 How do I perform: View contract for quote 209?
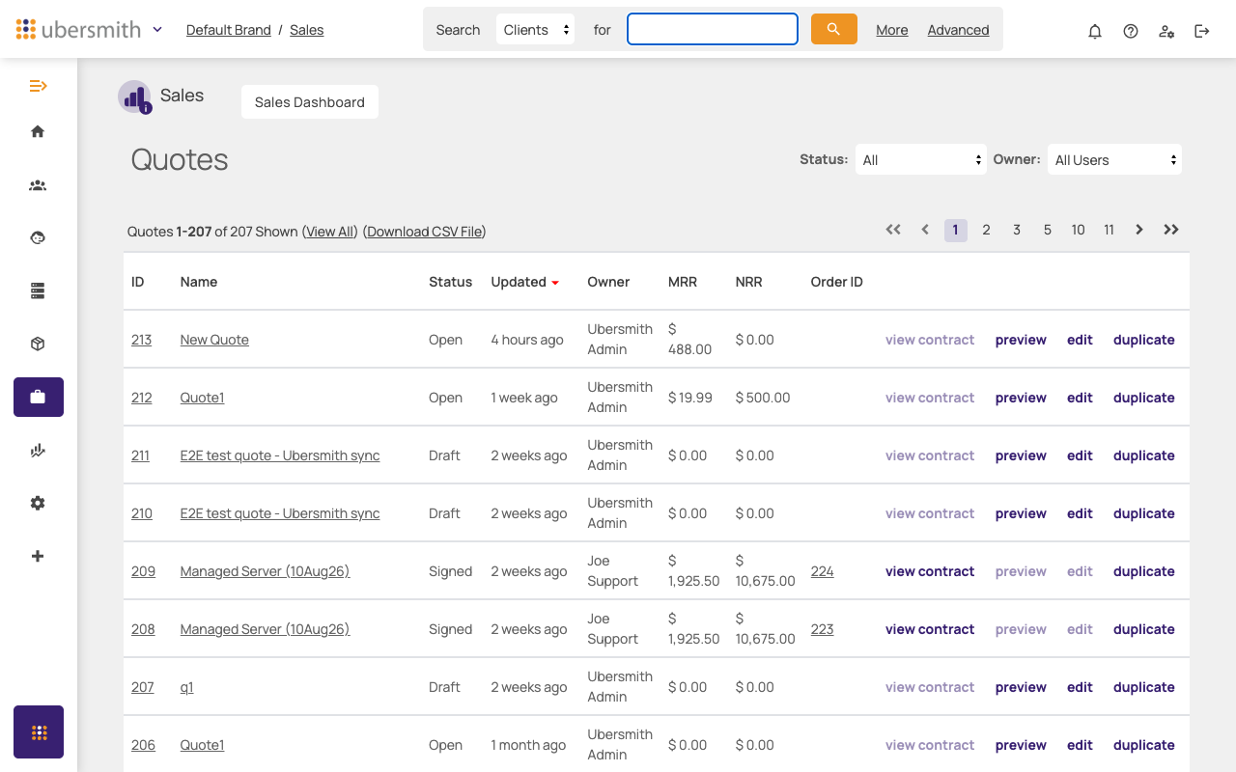coord(930,571)
